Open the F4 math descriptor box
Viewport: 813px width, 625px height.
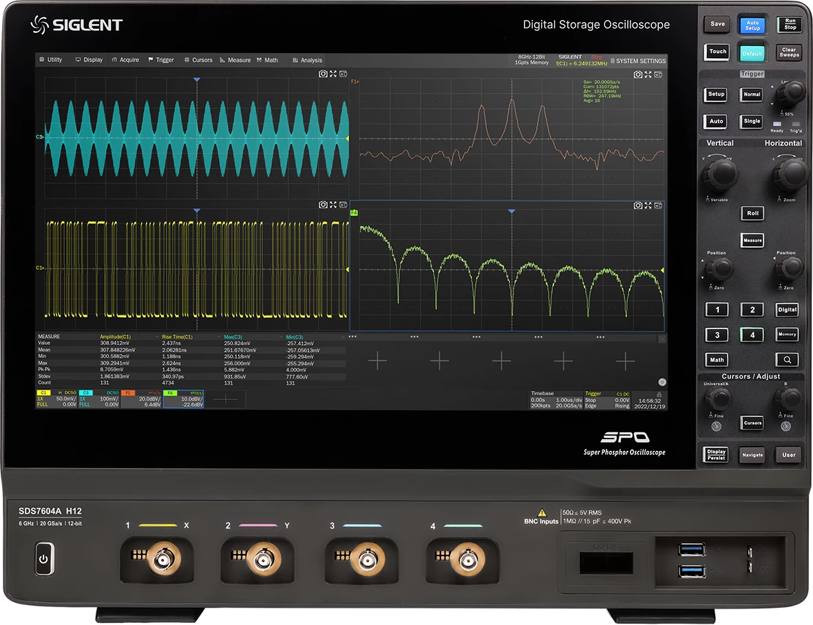pos(184,399)
